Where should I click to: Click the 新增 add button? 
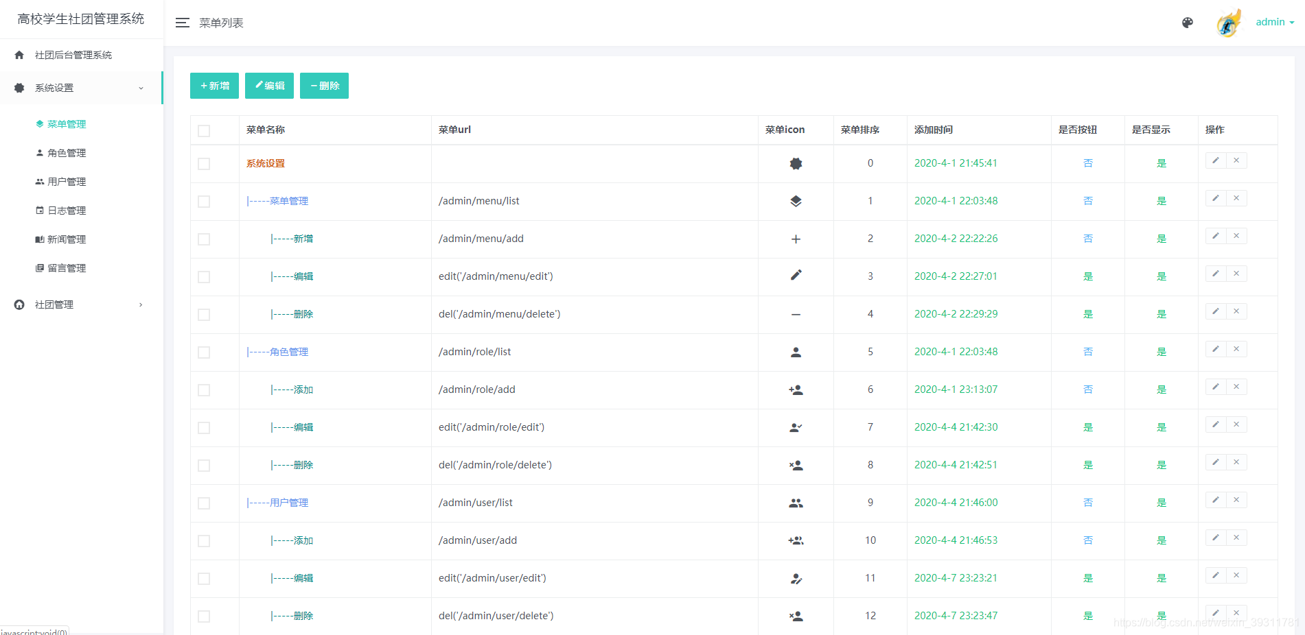[x=214, y=86]
